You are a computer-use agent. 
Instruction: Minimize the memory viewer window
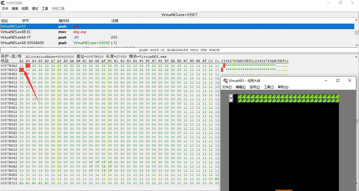pyautogui.click(x=329, y=3)
